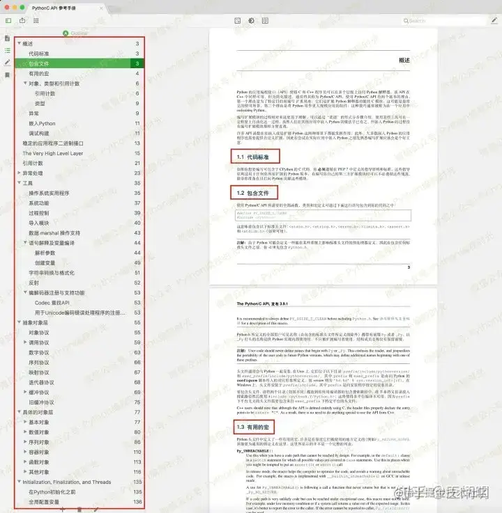Viewport: 502px width, 513px height.
Task: Toggle the sidebar panel icon in toolbar
Action: click(8, 21)
